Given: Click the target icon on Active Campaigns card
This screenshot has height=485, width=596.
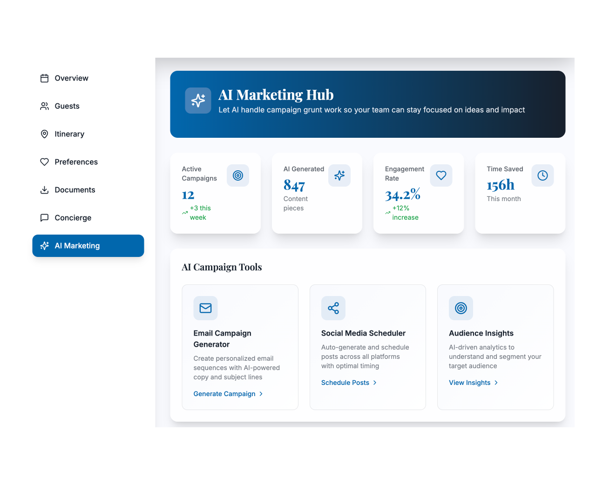Looking at the screenshot, I should point(238,175).
